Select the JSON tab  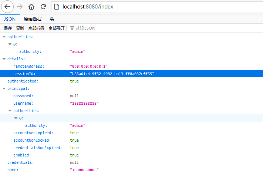[10, 19]
